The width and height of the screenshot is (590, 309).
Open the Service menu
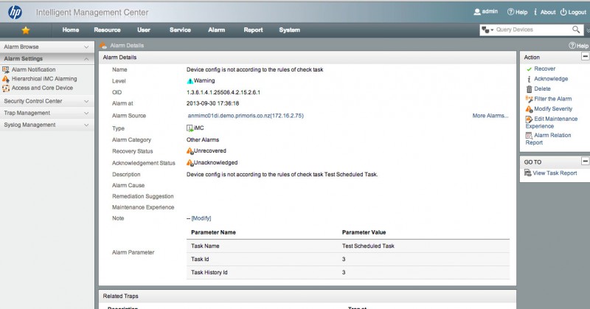(180, 29)
